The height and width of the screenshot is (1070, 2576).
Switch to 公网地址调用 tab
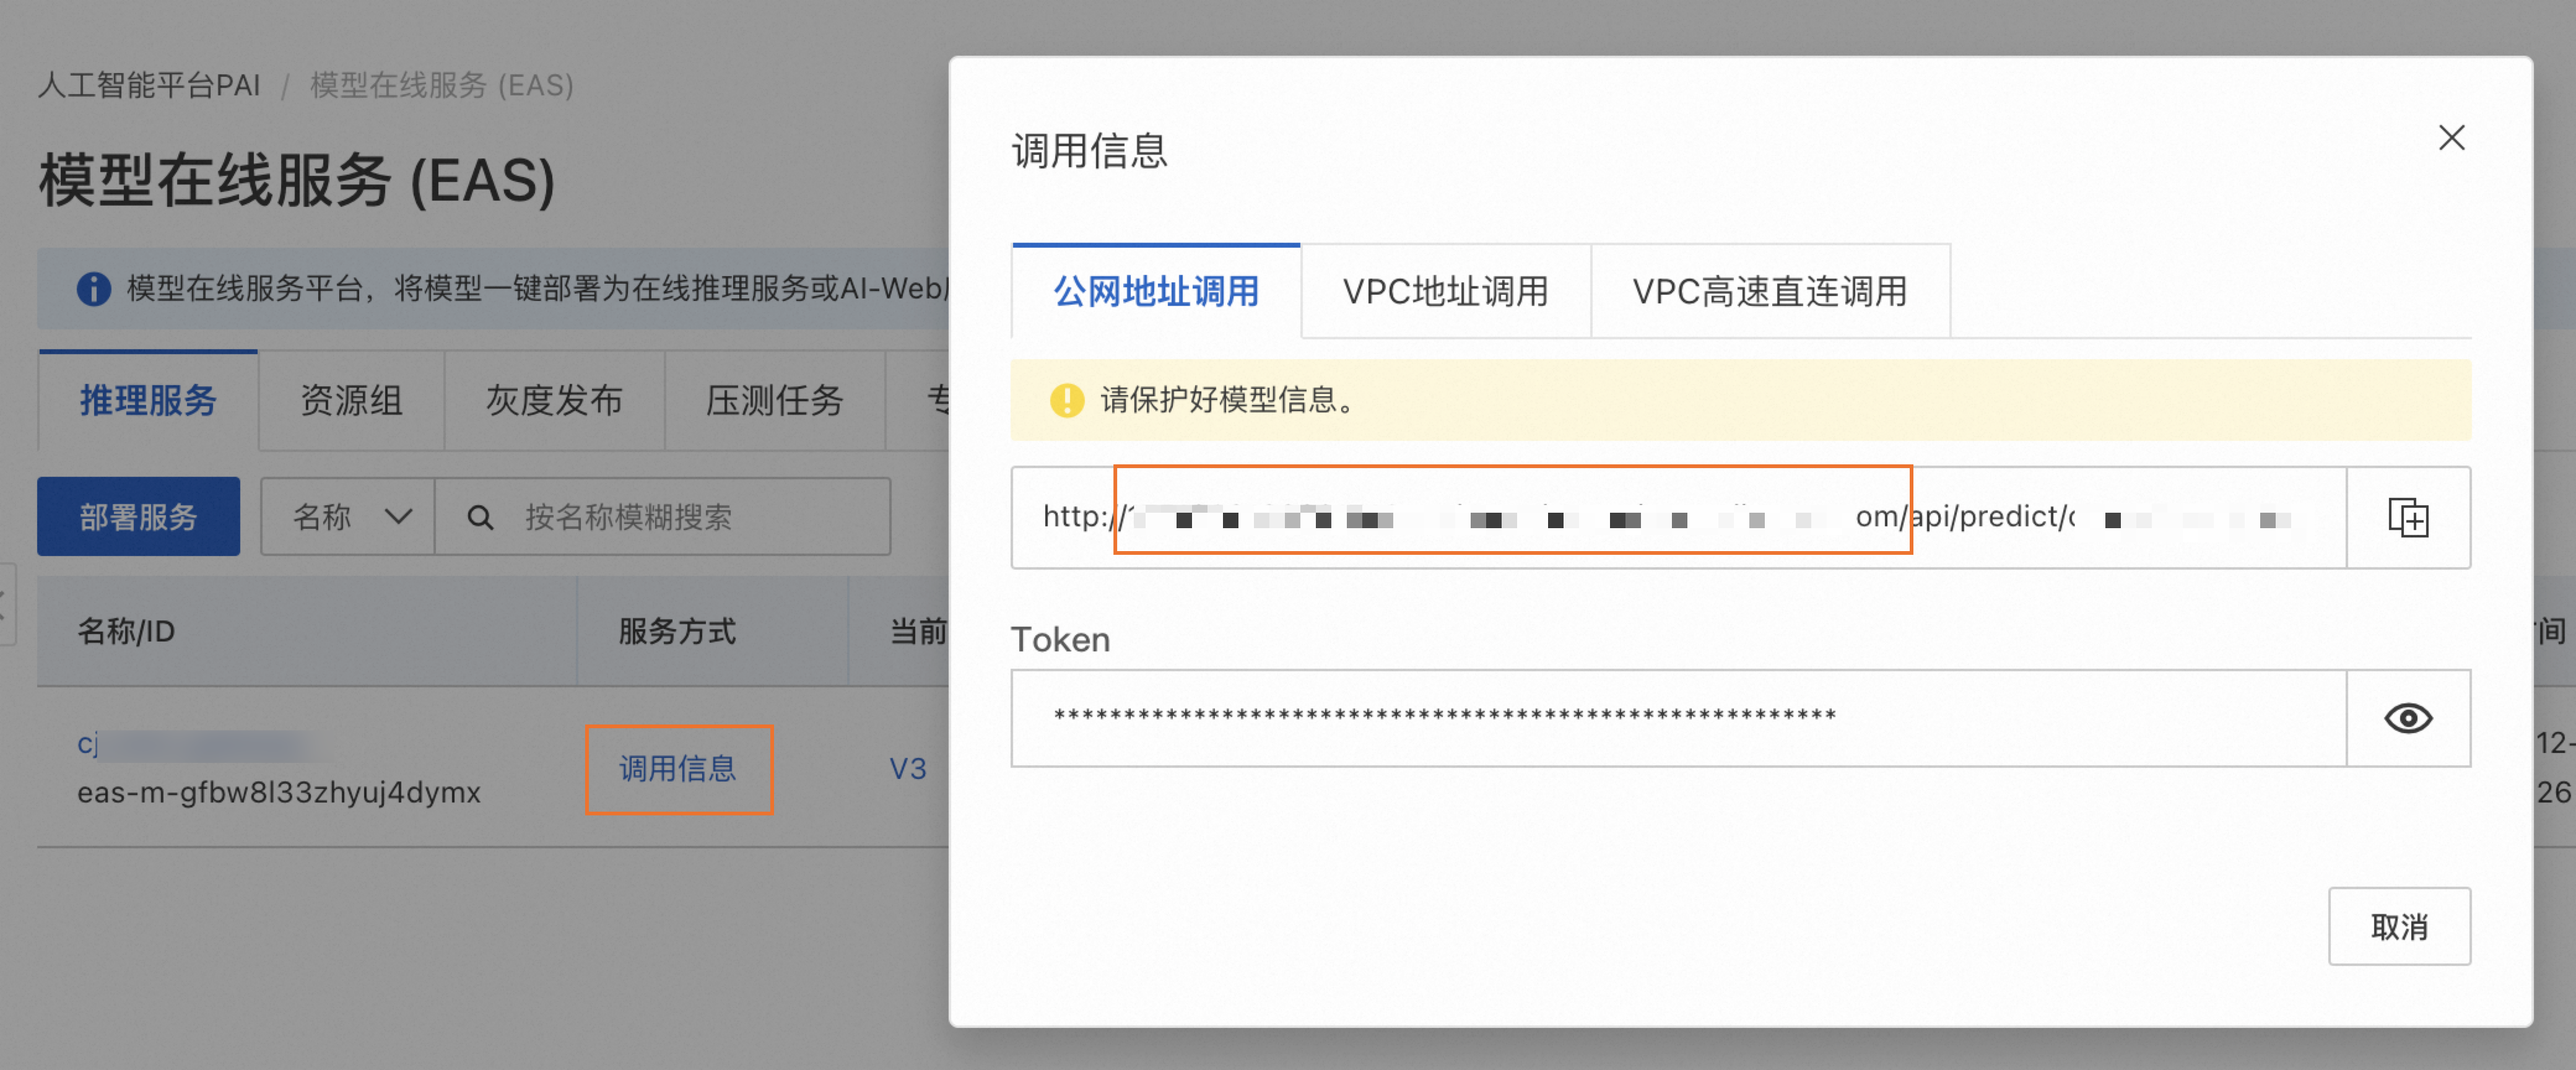click(1156, 291)
